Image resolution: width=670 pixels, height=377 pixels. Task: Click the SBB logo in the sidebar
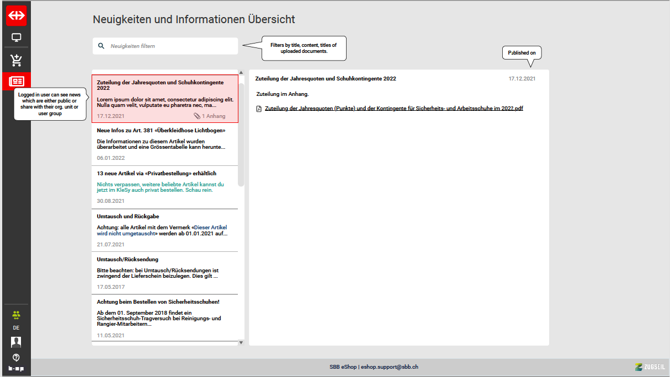tap(17, 16)
